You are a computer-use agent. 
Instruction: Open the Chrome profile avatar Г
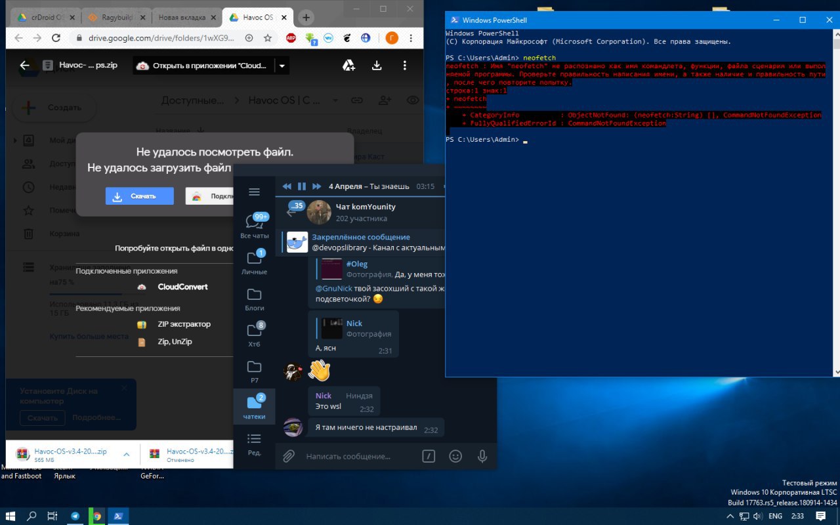coord(392,38)
